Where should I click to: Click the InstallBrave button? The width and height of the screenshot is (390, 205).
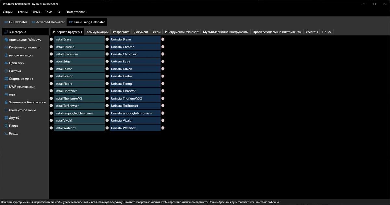(79, 39)
